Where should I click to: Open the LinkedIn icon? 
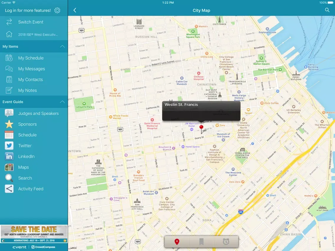[x=9, y=156]
